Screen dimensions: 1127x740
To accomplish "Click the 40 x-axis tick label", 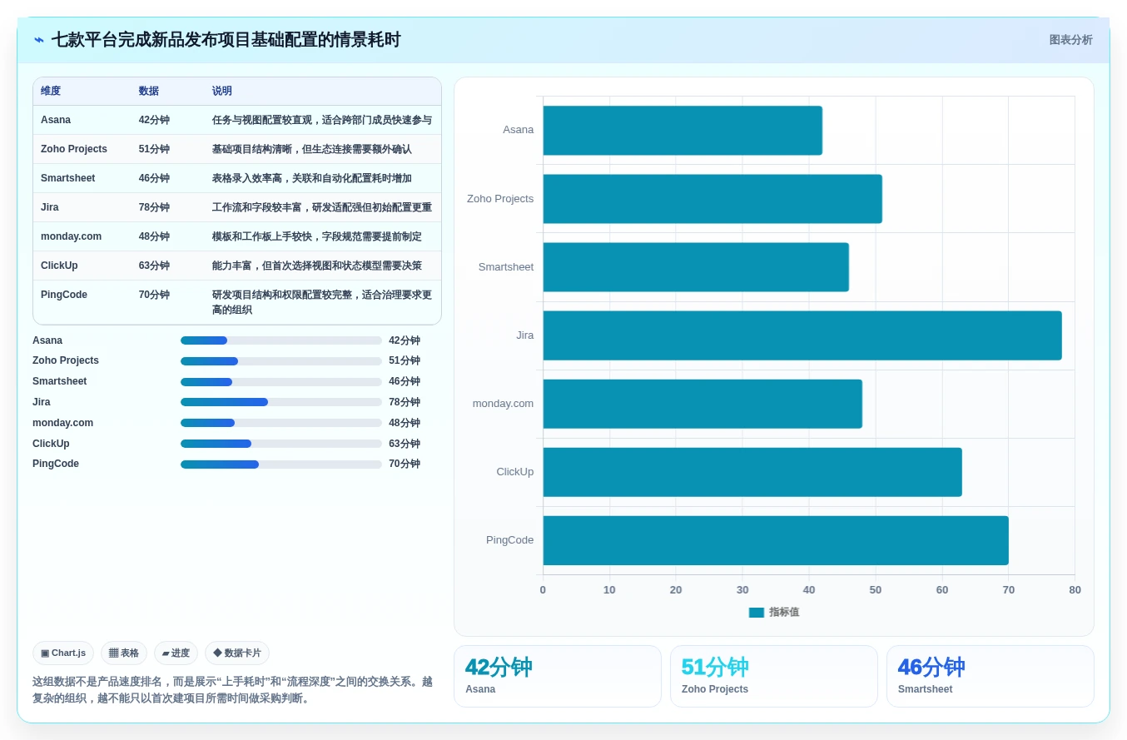I will point(809,590).
